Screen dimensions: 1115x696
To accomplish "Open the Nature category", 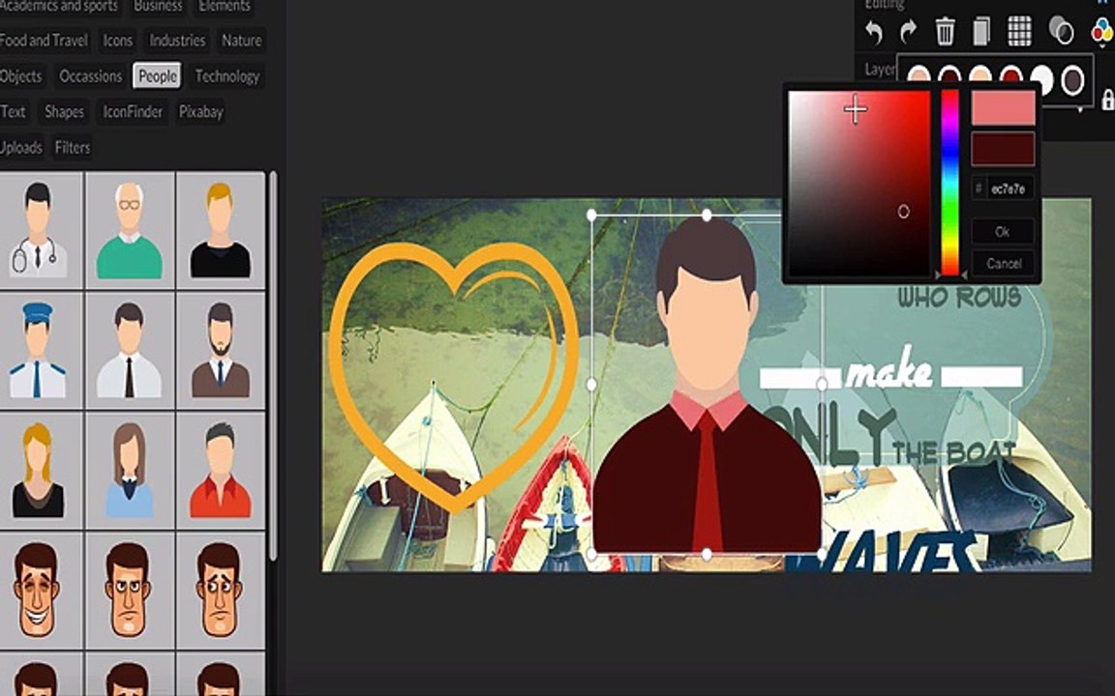I will pos(241,41).
